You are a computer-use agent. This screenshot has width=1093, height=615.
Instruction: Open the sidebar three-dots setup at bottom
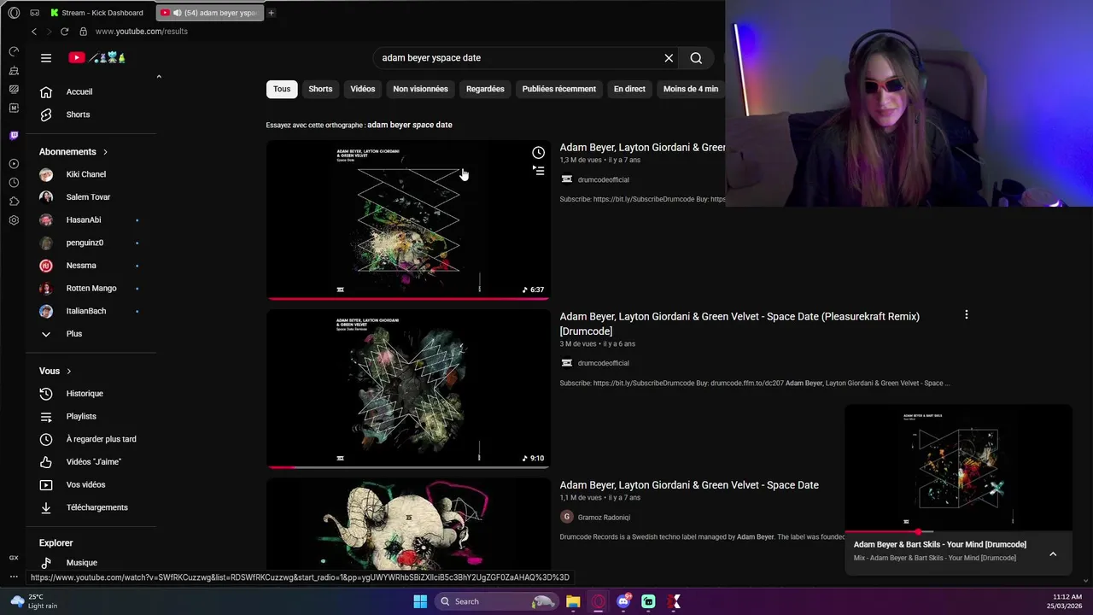point(14,577)
